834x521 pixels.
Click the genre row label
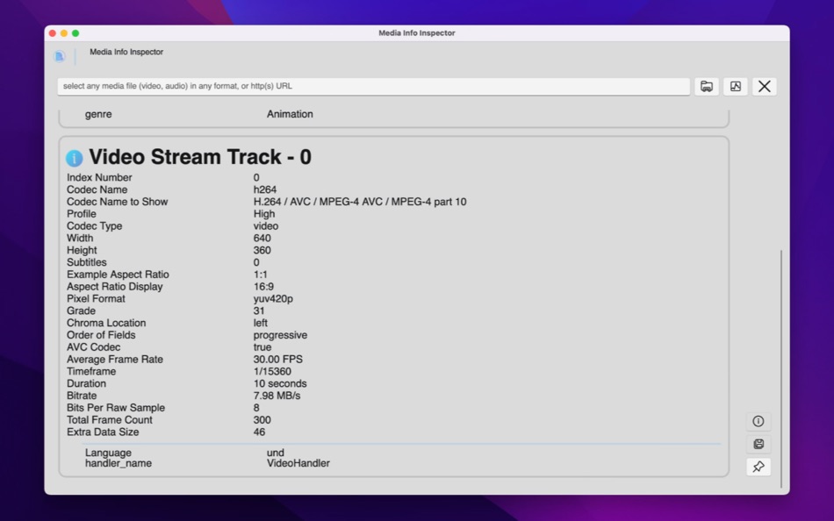(x=98, y=114)
